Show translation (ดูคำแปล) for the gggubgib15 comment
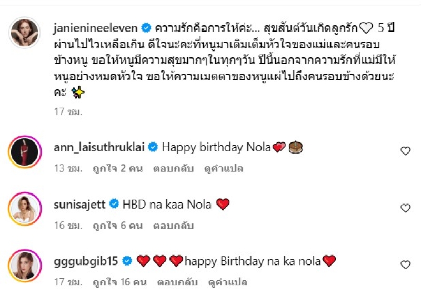421x306 pixels. coord(228,282)
